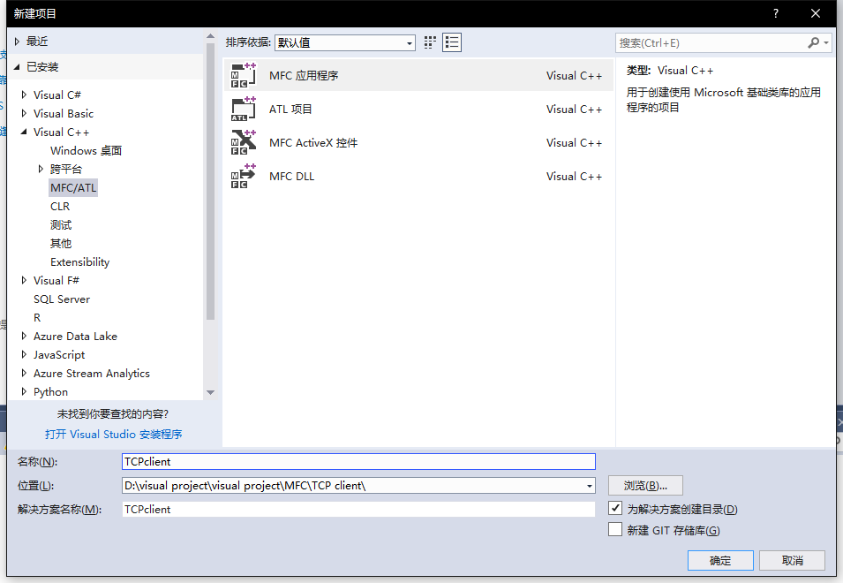Click the 名称 input field
The height and width of the screenshot is (583, 843).
coord(358,461)
